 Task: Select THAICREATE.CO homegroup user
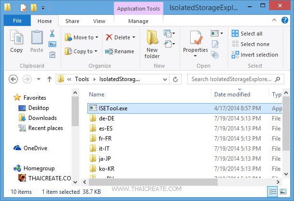click(45, 178)
